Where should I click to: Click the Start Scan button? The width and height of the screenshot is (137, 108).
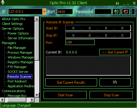point(65,95)
